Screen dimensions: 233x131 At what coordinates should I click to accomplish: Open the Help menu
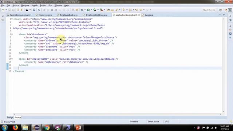click(66, 5)
